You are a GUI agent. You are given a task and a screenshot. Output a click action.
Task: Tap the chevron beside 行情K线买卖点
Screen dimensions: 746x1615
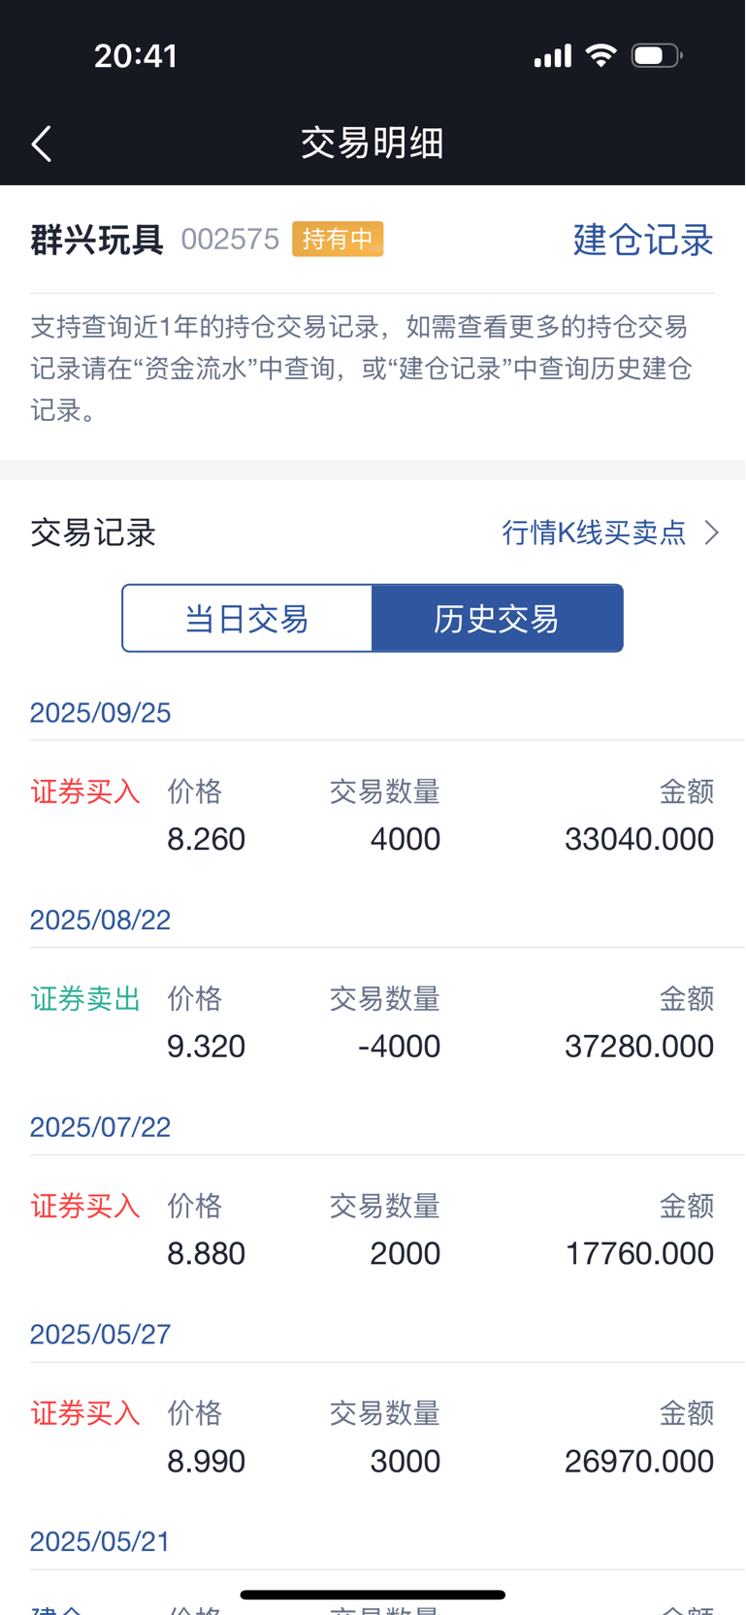click(x=712, y=533)
